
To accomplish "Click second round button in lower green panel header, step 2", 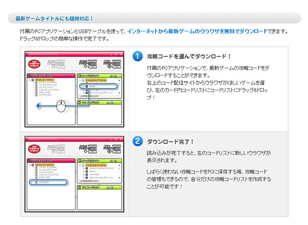I will (x=112, y=188).
